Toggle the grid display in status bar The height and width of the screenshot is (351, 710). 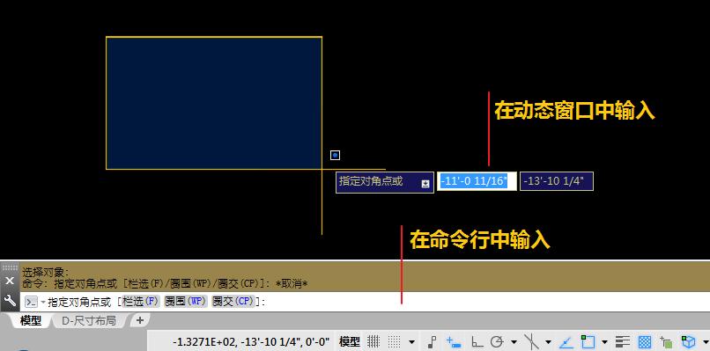373,341
